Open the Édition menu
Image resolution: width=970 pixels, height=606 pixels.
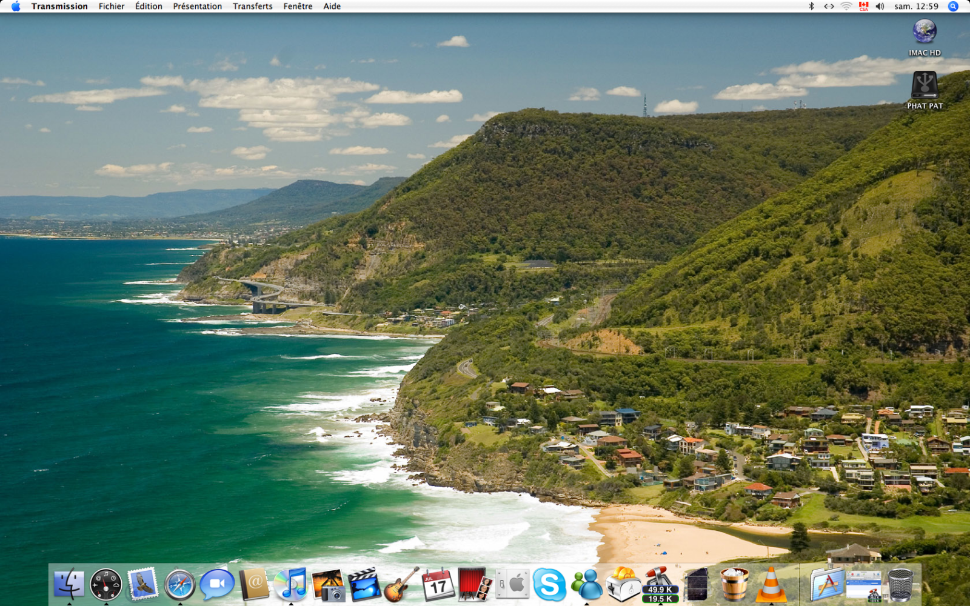(x=149, y=6)
